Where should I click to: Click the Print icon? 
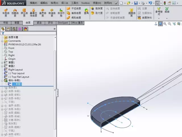pos(143,3)
